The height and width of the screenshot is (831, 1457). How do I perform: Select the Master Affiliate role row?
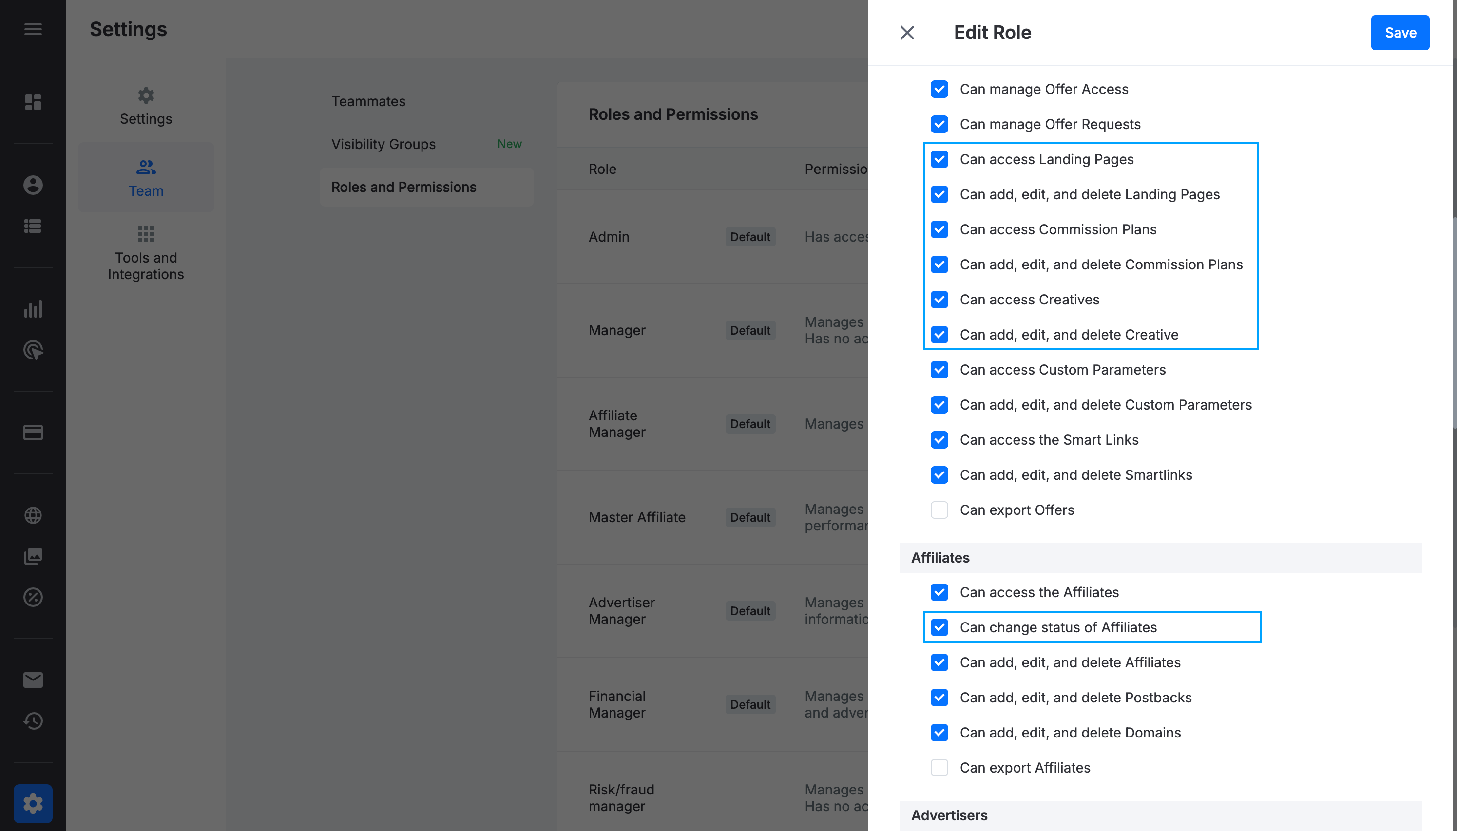pyautogui.click(x=712, y=518)
